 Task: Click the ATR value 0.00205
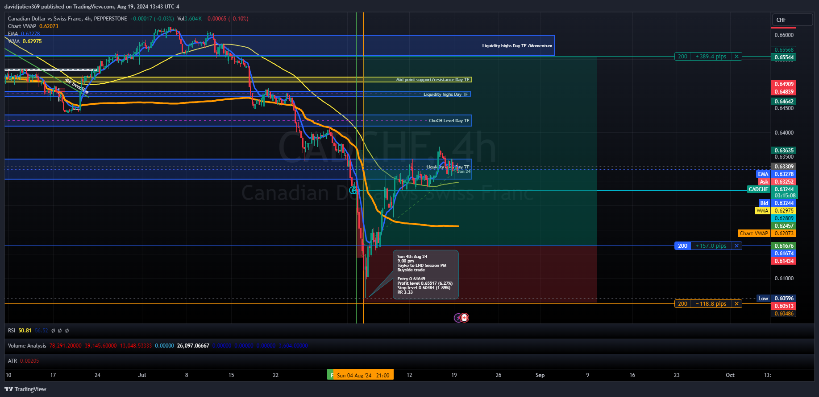point(29,361)
